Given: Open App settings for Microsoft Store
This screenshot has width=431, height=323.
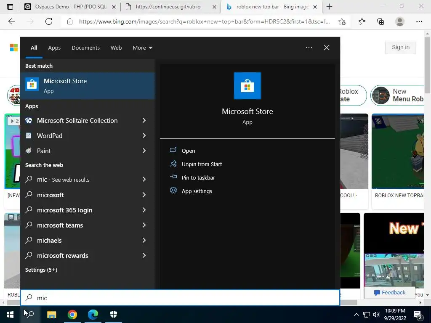Looking at the screenshot, I should tap(197, 191).
